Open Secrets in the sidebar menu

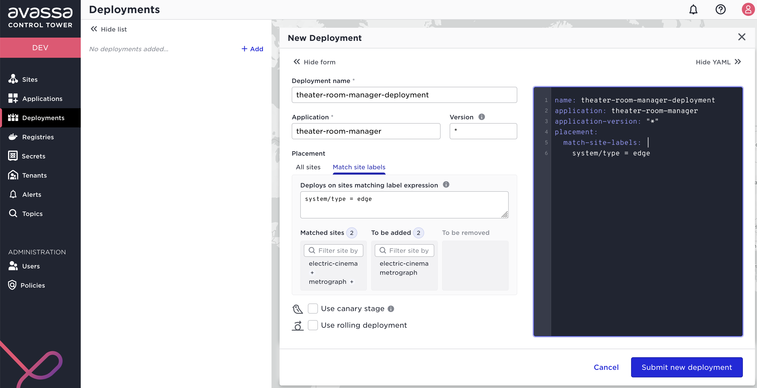(40, 156)
